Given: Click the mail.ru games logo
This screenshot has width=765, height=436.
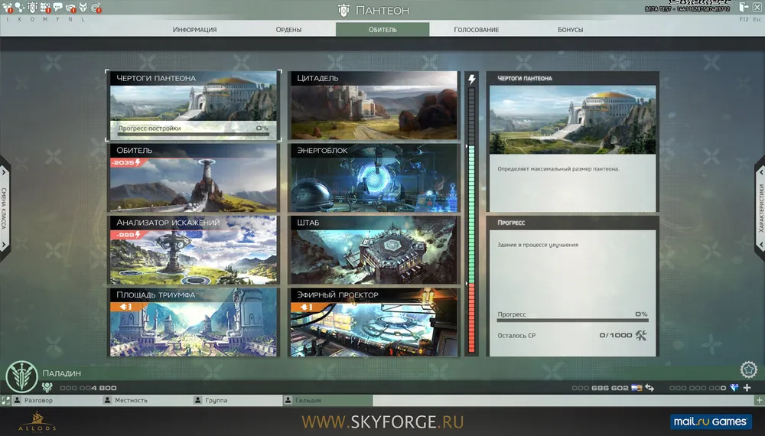Looking at the screenshot, I should pos(711,421).
